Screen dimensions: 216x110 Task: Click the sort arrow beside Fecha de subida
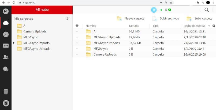pyautogui.click(x=209, y=26)
